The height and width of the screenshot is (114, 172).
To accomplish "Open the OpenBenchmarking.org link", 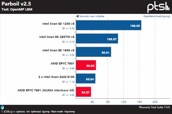I will point(156,16).
